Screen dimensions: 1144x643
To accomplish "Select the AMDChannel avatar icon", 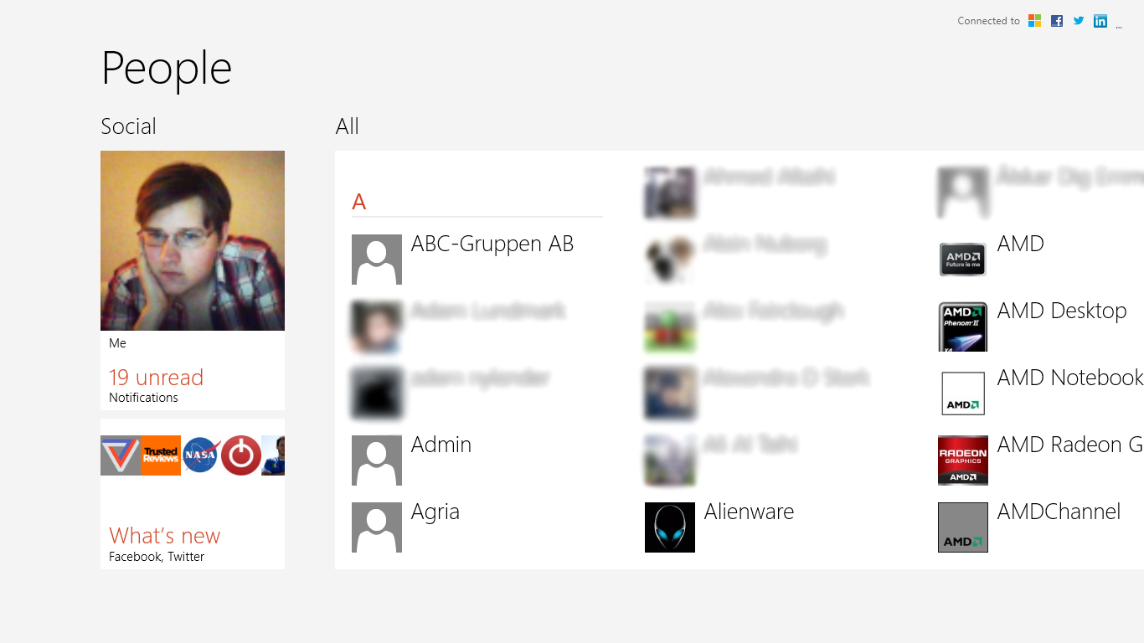I will click(963, 527).
